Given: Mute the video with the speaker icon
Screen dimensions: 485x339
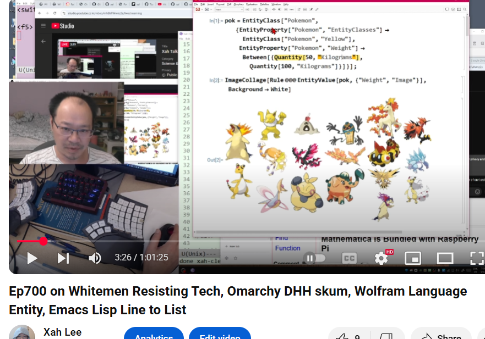Looking at the screenshot, I should click(x=95, y=258).
